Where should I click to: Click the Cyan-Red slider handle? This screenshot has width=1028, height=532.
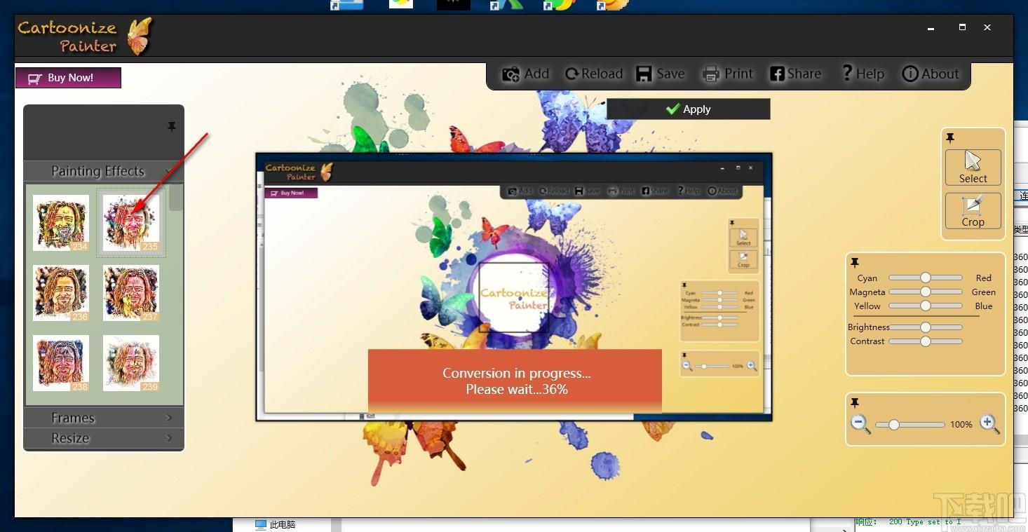tap(926, 278)
